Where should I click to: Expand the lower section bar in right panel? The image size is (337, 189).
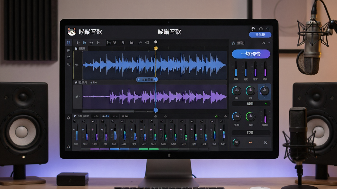251,133
